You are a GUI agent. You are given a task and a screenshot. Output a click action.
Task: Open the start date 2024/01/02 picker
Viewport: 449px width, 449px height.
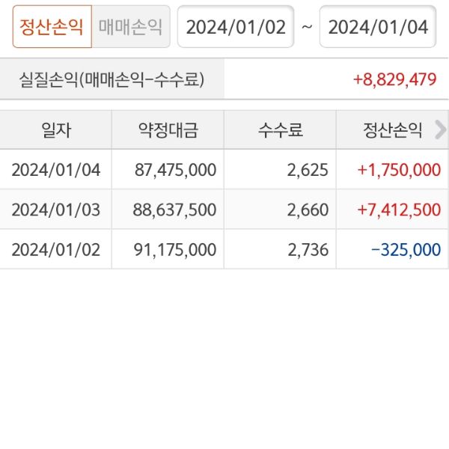(236, 27)
